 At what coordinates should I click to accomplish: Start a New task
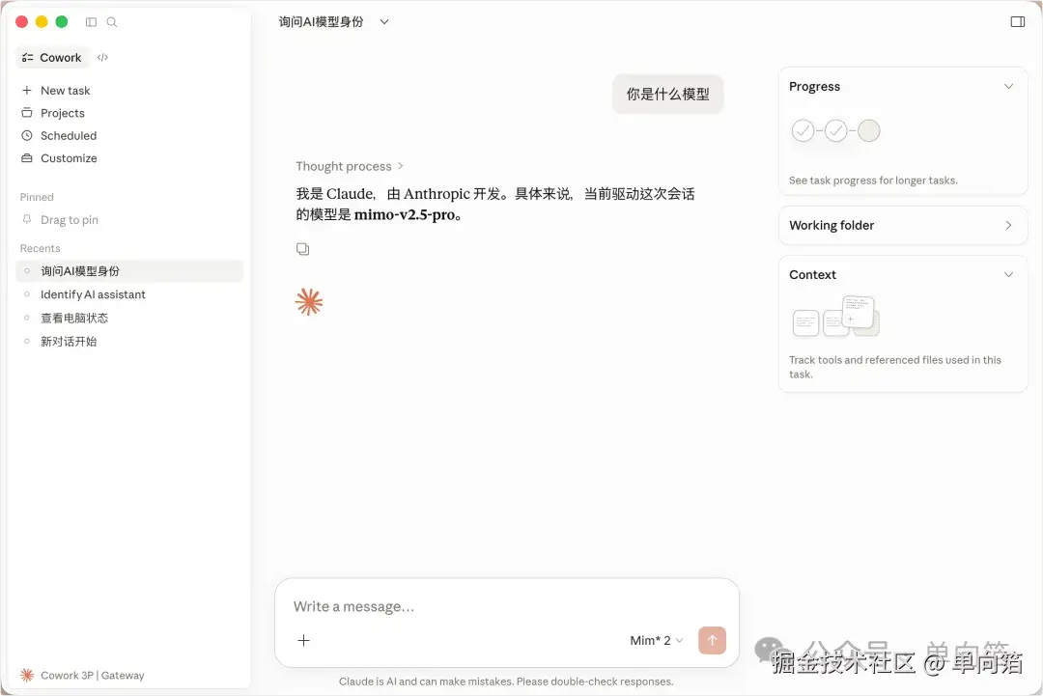point(66,91)
